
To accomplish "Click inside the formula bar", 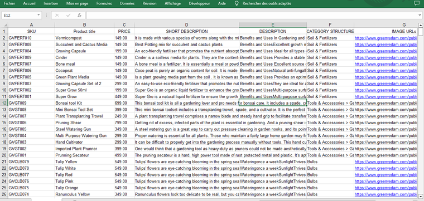I will pyautogui.click(x=252, y=16).
